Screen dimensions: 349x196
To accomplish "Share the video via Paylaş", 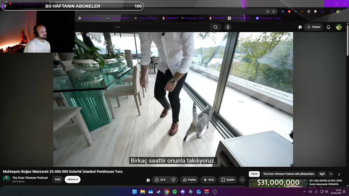I will (189, 180).
